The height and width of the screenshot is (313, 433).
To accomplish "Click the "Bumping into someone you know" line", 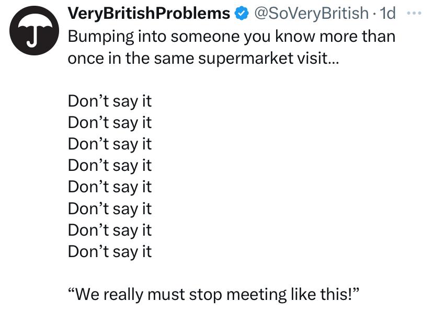I will pyautogui.click(x=231, y=37).
